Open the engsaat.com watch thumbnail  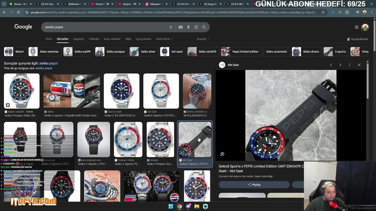pyautogui.click(x=93, y=139)
